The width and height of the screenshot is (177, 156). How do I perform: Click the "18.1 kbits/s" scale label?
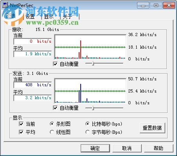pyautogui.click(x=142, y=47)
